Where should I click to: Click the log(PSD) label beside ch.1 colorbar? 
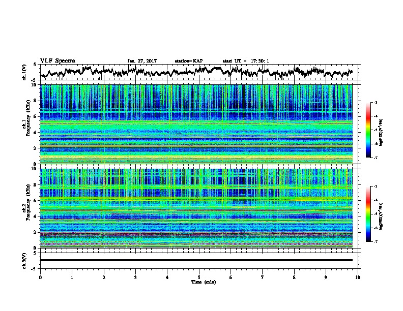tap(381, 133)
